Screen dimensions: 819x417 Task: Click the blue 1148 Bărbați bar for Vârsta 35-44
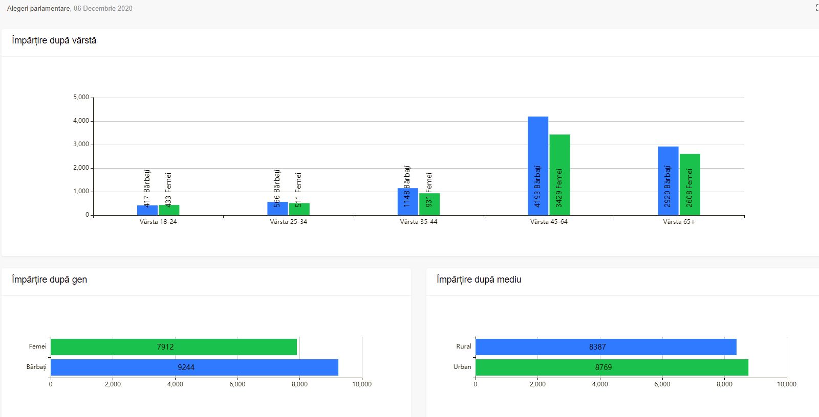point(407,201)
